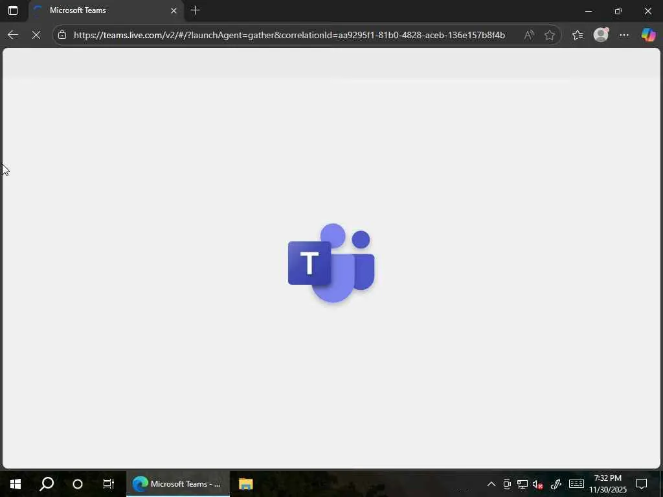Select the Microsoft Teams browser tab
Image resolution: width=663 pixels, height=497 pixels.
click(x=106, y=10)
